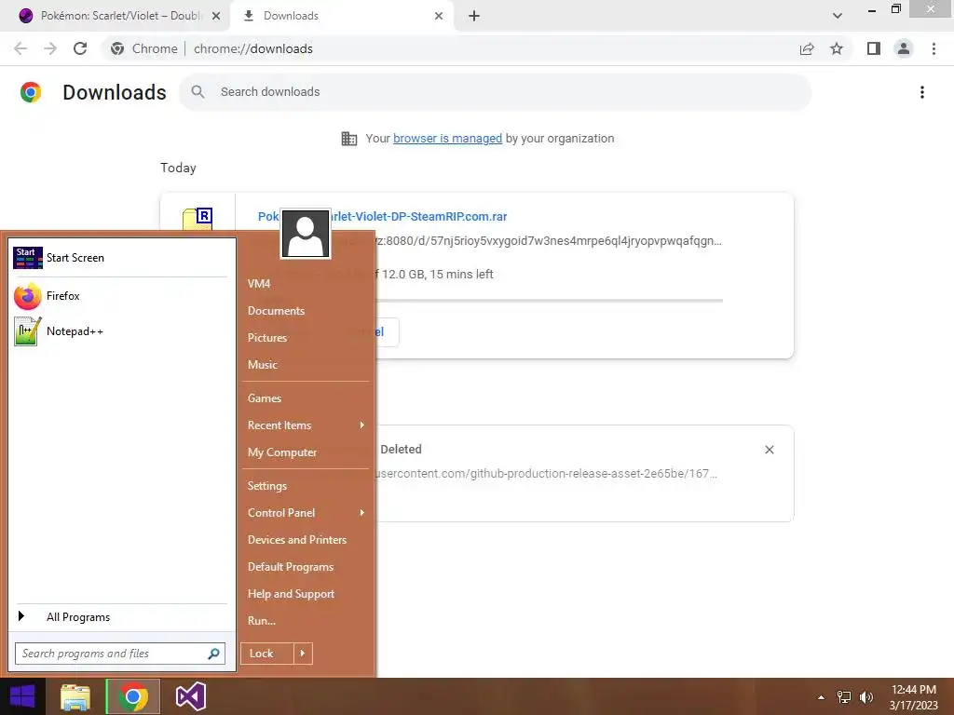
Task: Click the RAR file icon
Action: coord(198,218)
